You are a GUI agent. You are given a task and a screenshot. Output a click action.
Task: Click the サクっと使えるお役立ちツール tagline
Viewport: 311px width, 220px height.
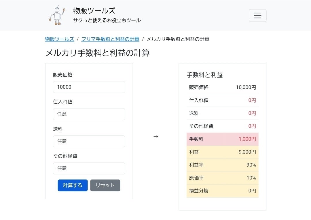click(107, 20)
